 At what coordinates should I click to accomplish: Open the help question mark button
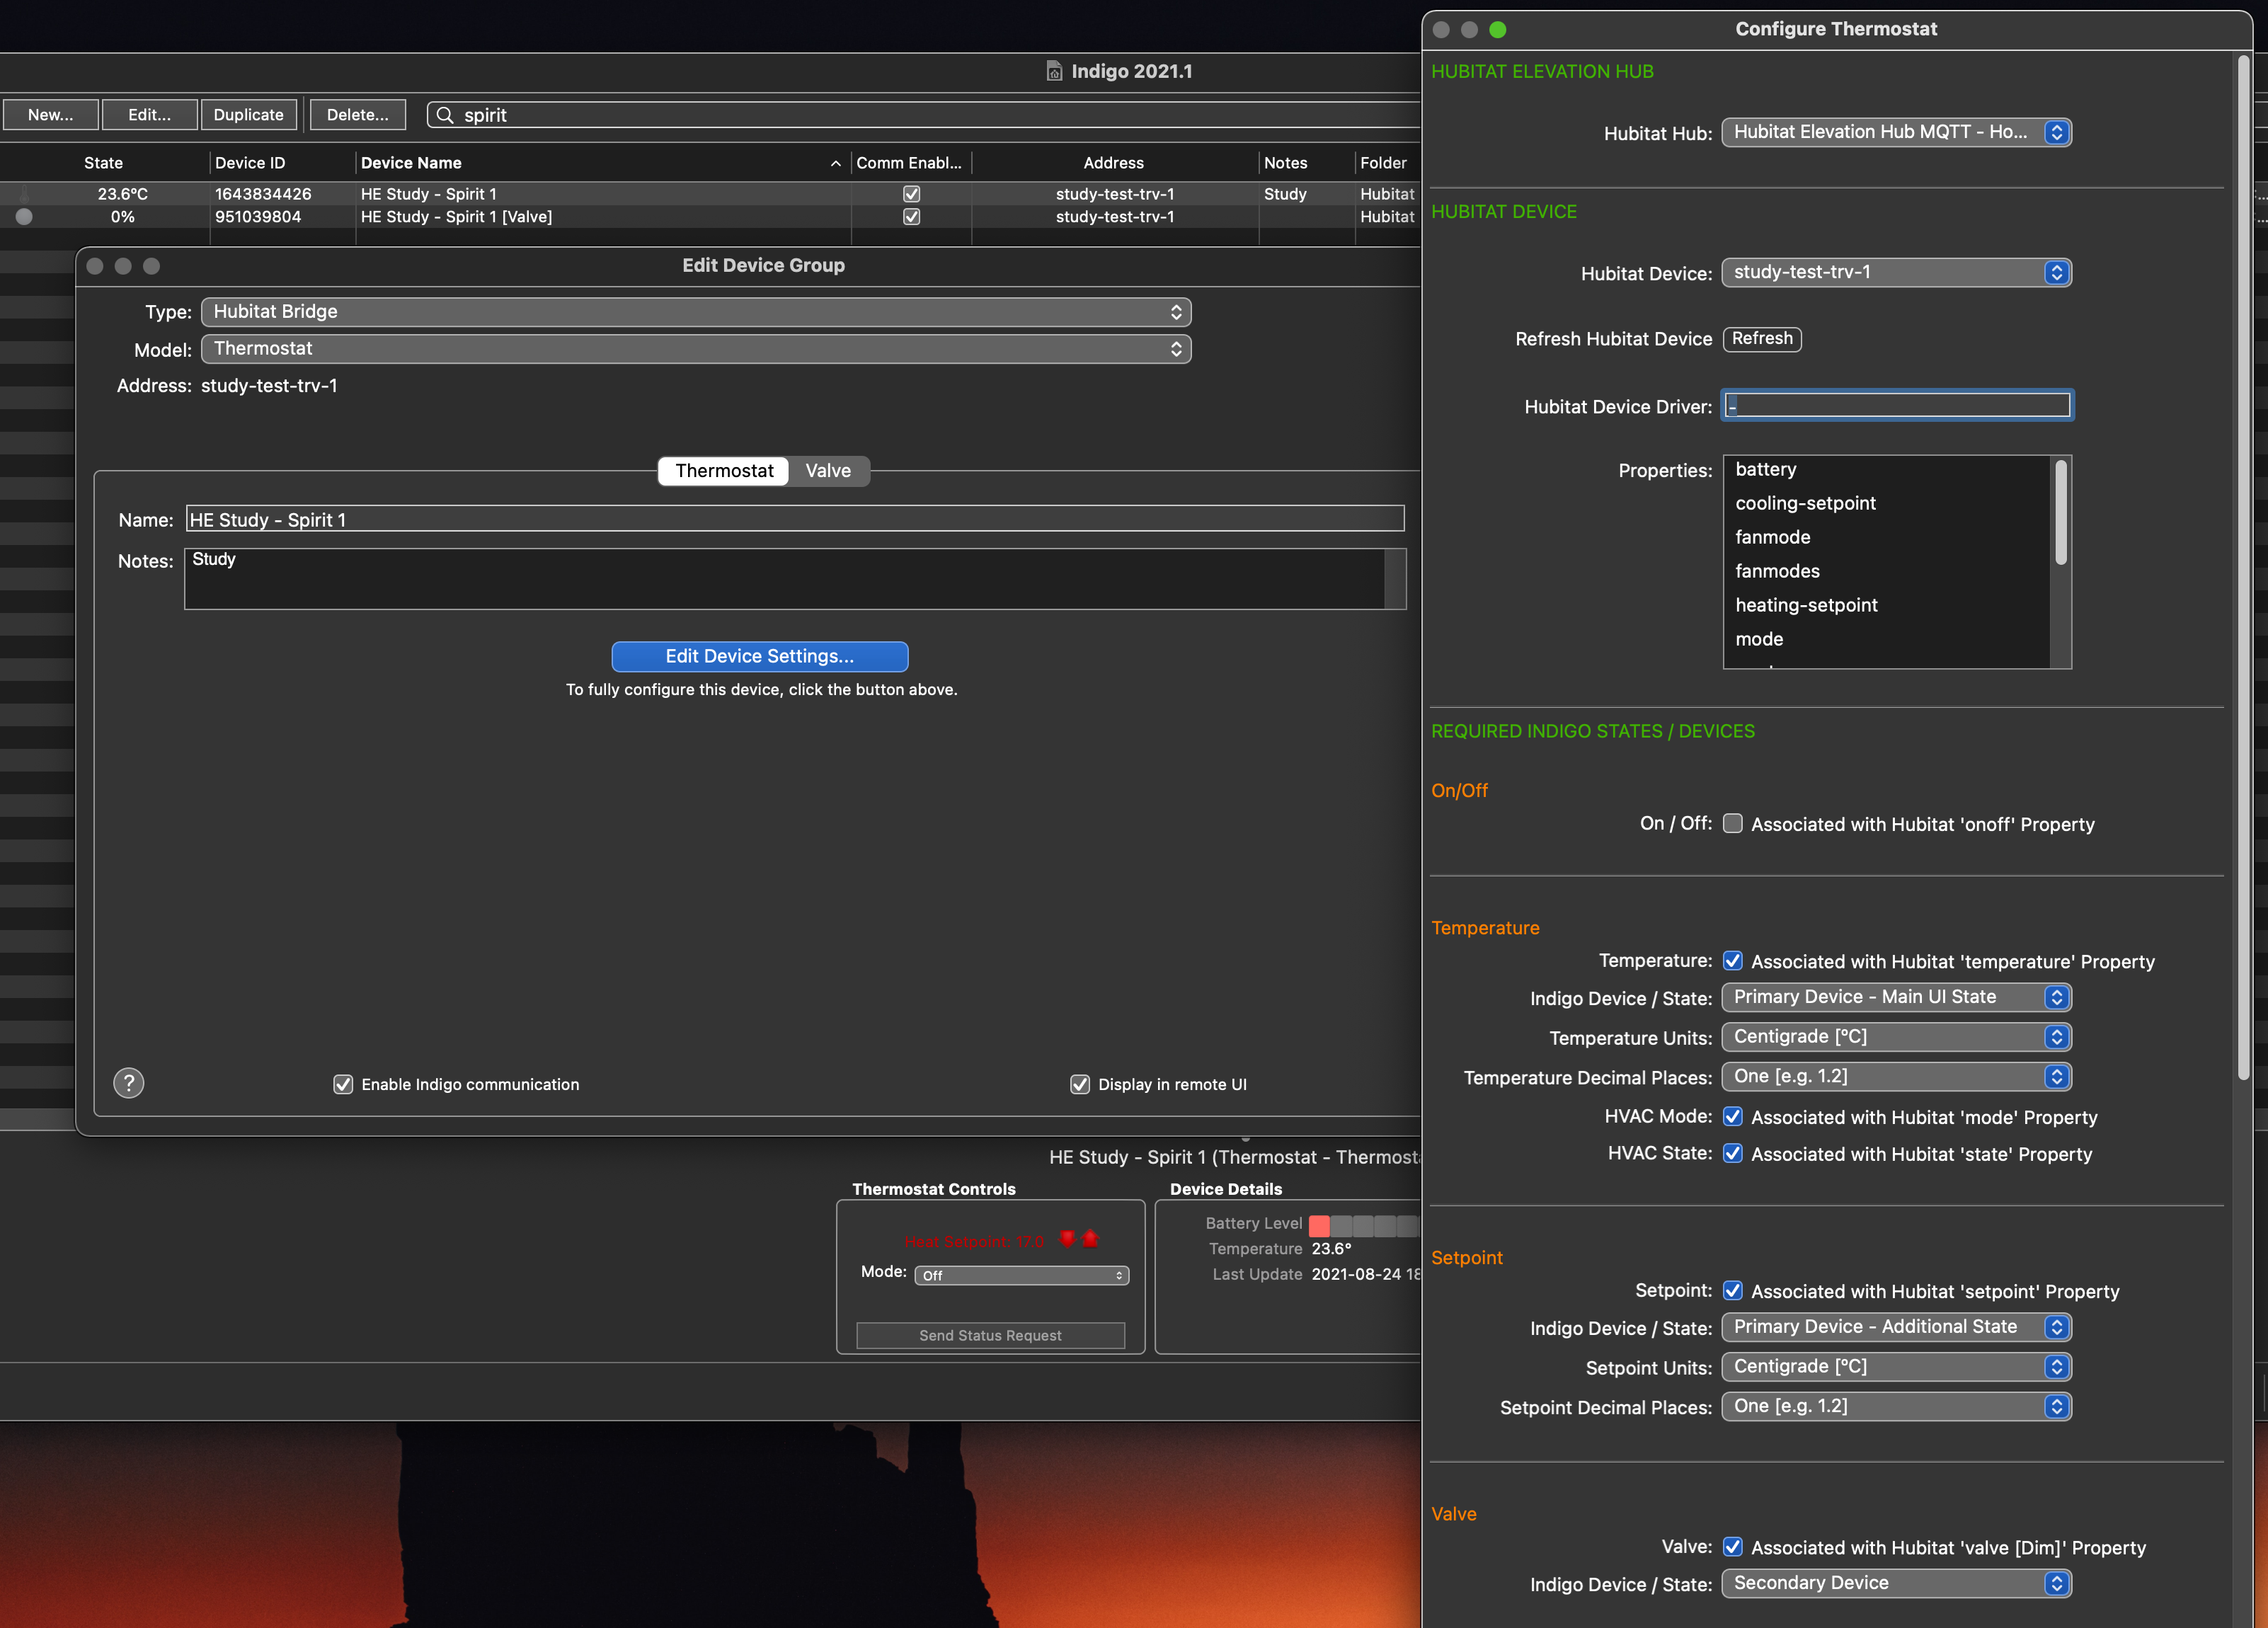coord(128,1083)
